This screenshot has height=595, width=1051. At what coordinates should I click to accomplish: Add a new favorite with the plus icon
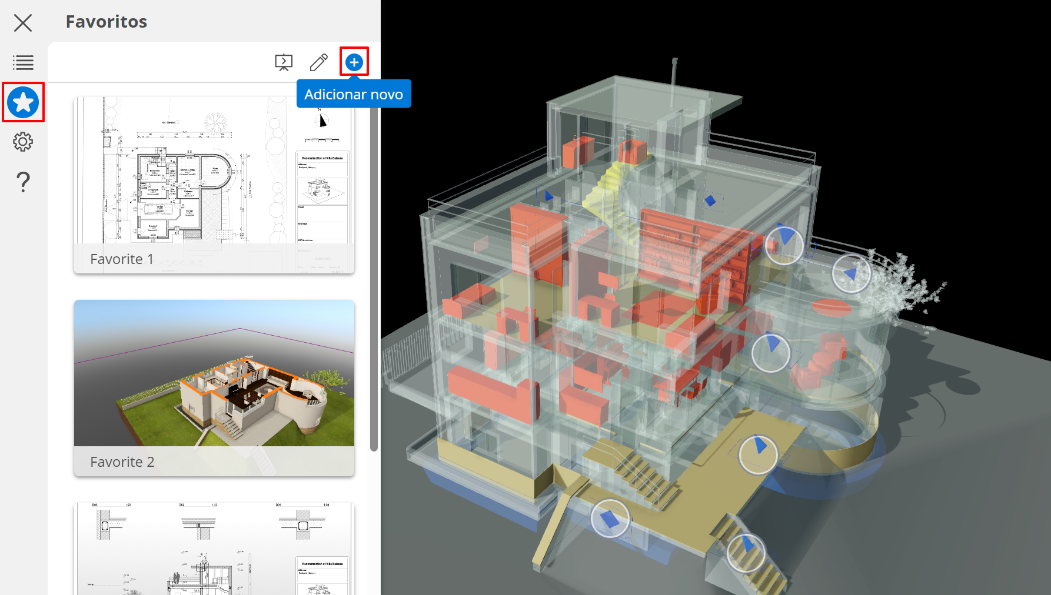354,62
